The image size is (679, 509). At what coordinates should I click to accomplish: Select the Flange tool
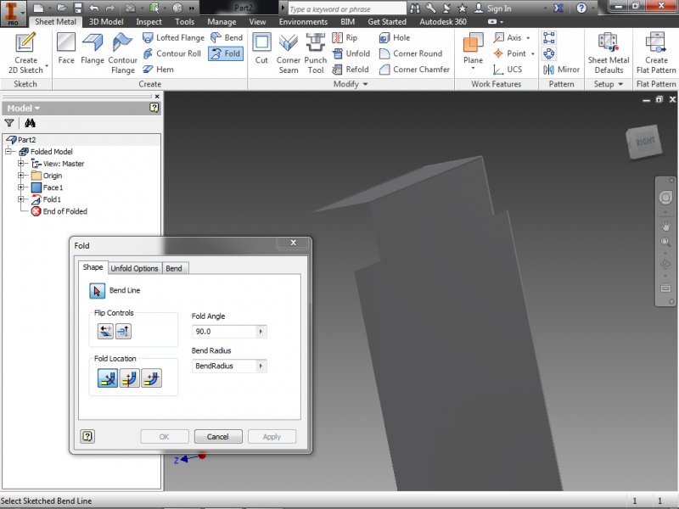pos(93,48)
